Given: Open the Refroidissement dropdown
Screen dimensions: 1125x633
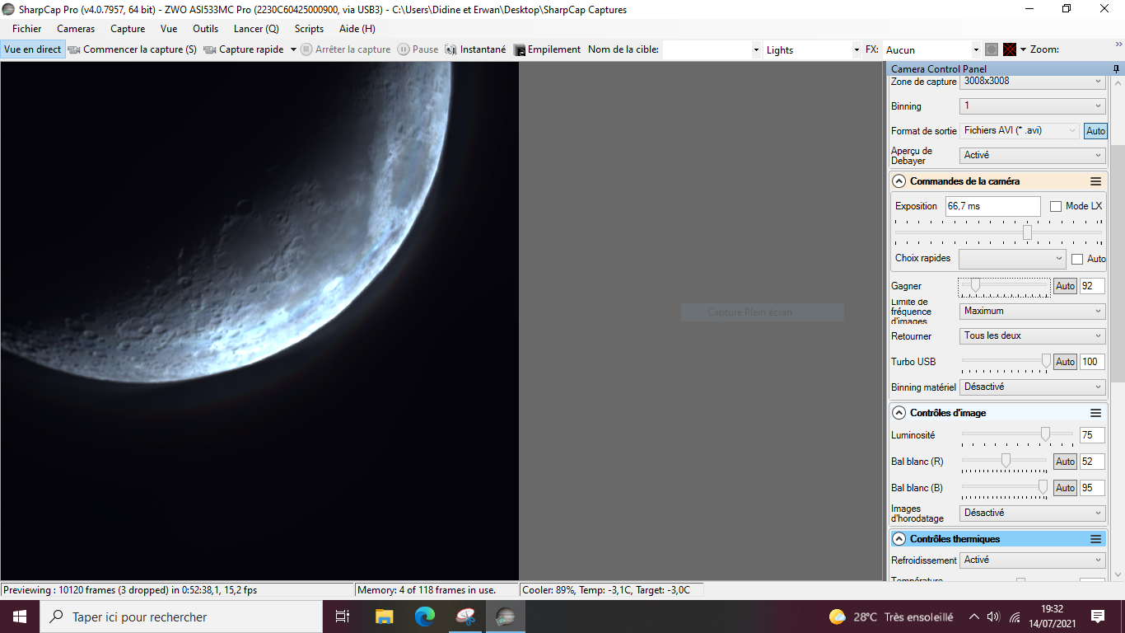Looking at the screenshot, I should (1033, 560).
